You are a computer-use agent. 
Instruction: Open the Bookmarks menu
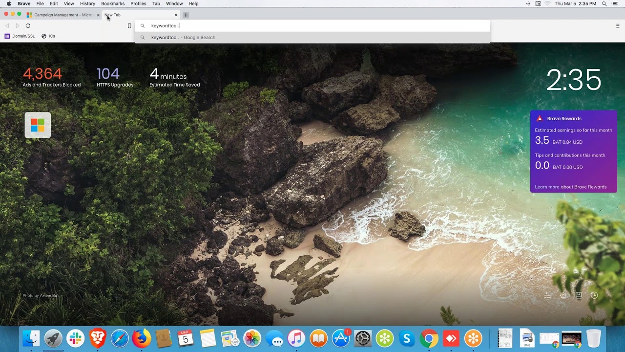[x=113, y=3]
